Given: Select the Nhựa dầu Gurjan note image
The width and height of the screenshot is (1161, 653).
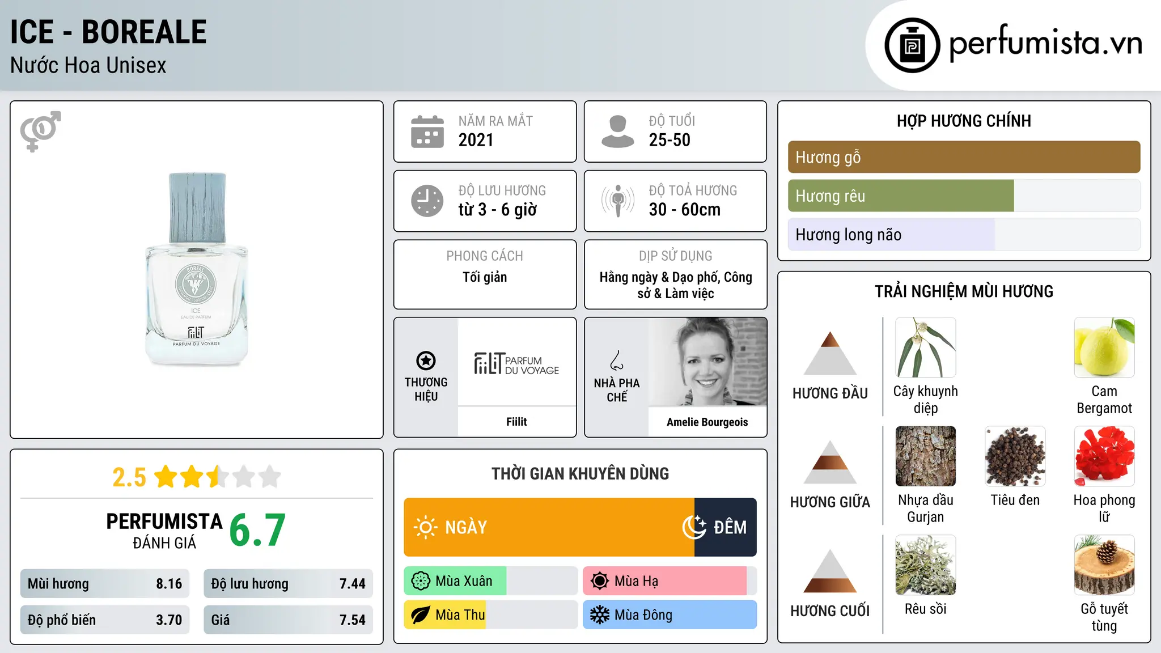Looking at the screenshot, I should tap(926, 456).
